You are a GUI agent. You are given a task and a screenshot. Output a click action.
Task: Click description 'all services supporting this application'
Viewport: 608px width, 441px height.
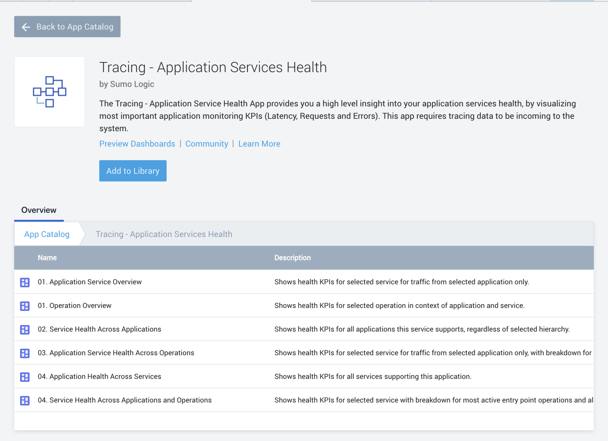(373, 377)
